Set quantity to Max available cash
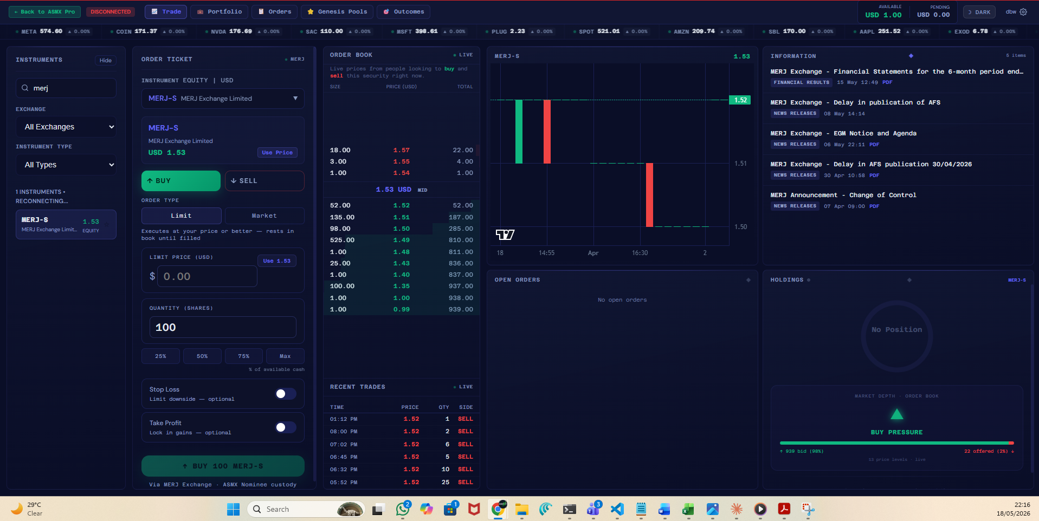The height and width of the screenshot is (521, 1039). pyautogui.click(x=285, y=356)
